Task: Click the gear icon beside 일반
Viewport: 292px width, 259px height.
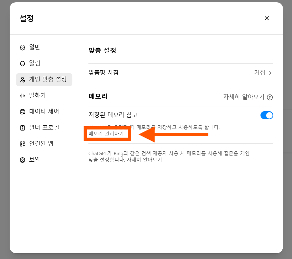Action: click(22, 47)
